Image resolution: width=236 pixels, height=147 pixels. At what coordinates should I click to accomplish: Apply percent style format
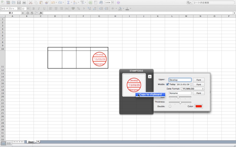tap(78, 9)
